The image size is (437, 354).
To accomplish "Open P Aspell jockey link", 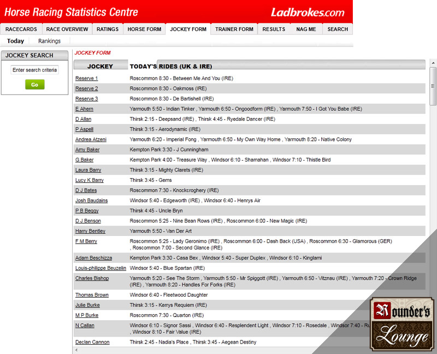I will pyautogui.click(x=84, y=129).
